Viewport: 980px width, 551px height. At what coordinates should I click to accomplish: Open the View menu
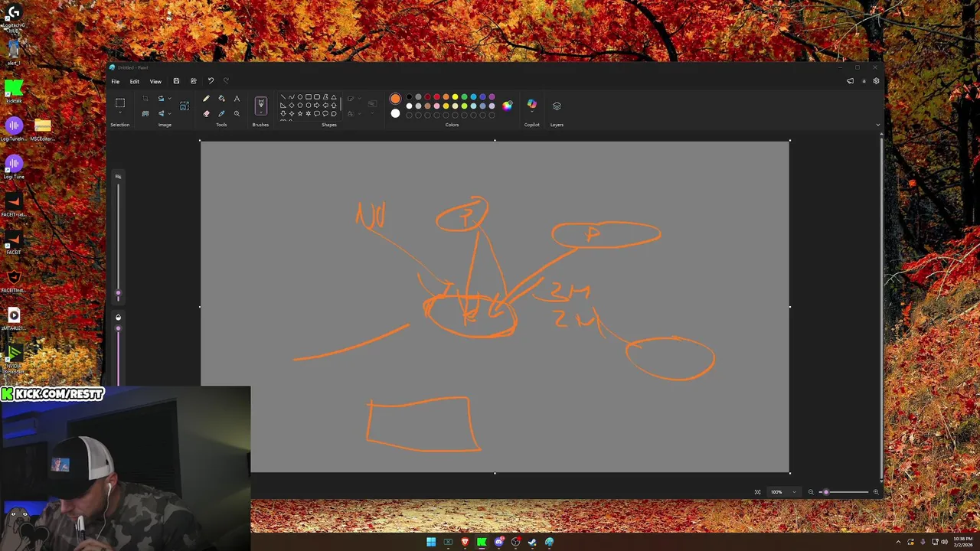point(155,81)
